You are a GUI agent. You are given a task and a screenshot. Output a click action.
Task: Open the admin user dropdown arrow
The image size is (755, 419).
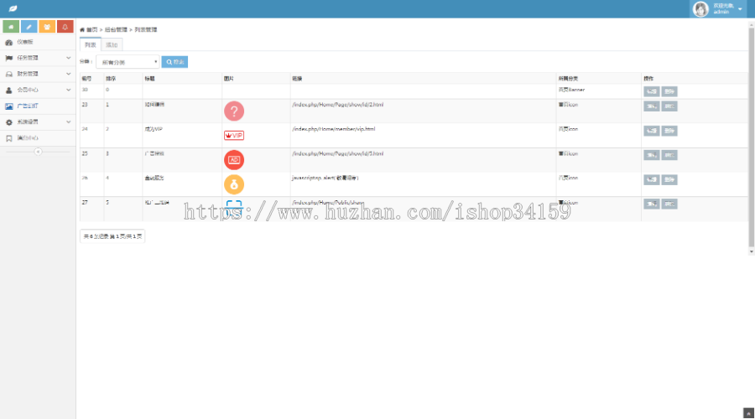740,9
